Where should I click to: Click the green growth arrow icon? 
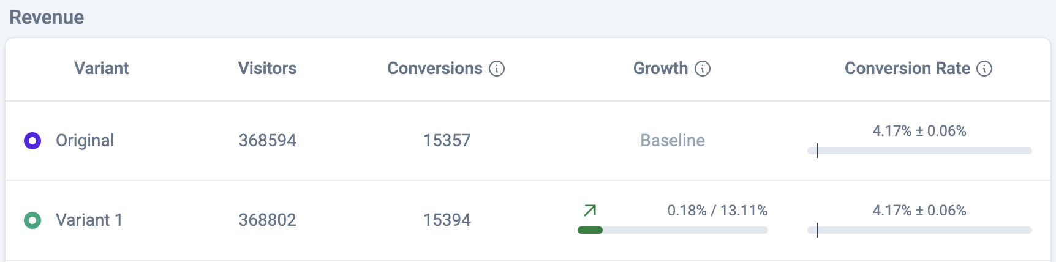[590, 211]
